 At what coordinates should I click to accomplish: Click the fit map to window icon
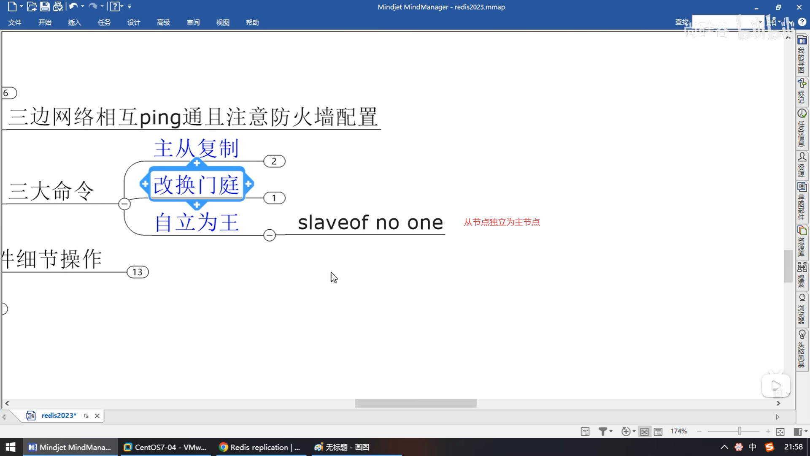click(780, 432)
